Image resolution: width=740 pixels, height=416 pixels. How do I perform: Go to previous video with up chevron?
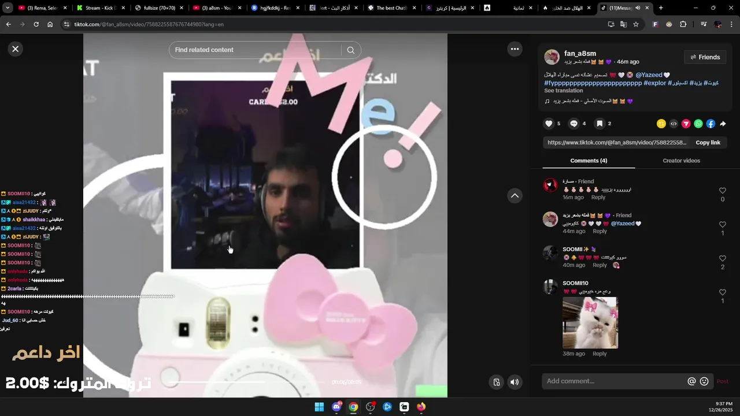click(x=515, y=196)
